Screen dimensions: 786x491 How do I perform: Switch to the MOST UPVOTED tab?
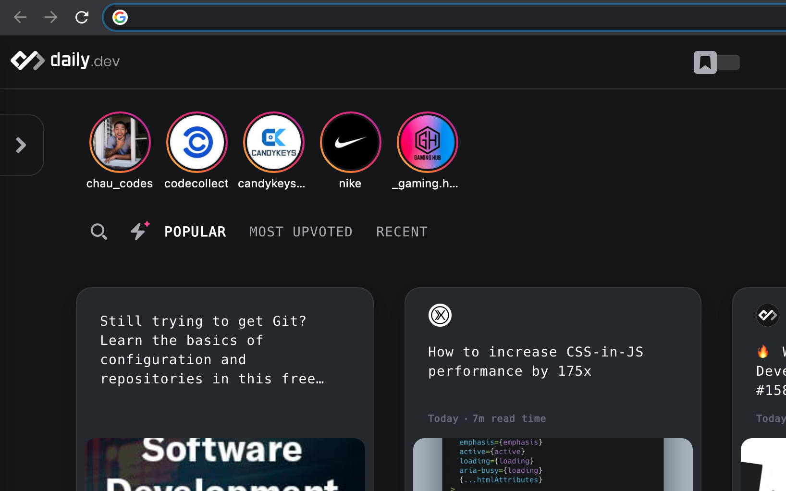[x=301, y=232]
